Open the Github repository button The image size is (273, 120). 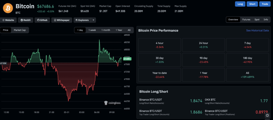pos(42,20)
